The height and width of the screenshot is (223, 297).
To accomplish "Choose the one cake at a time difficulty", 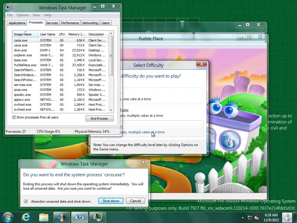I will pos(162,96).
